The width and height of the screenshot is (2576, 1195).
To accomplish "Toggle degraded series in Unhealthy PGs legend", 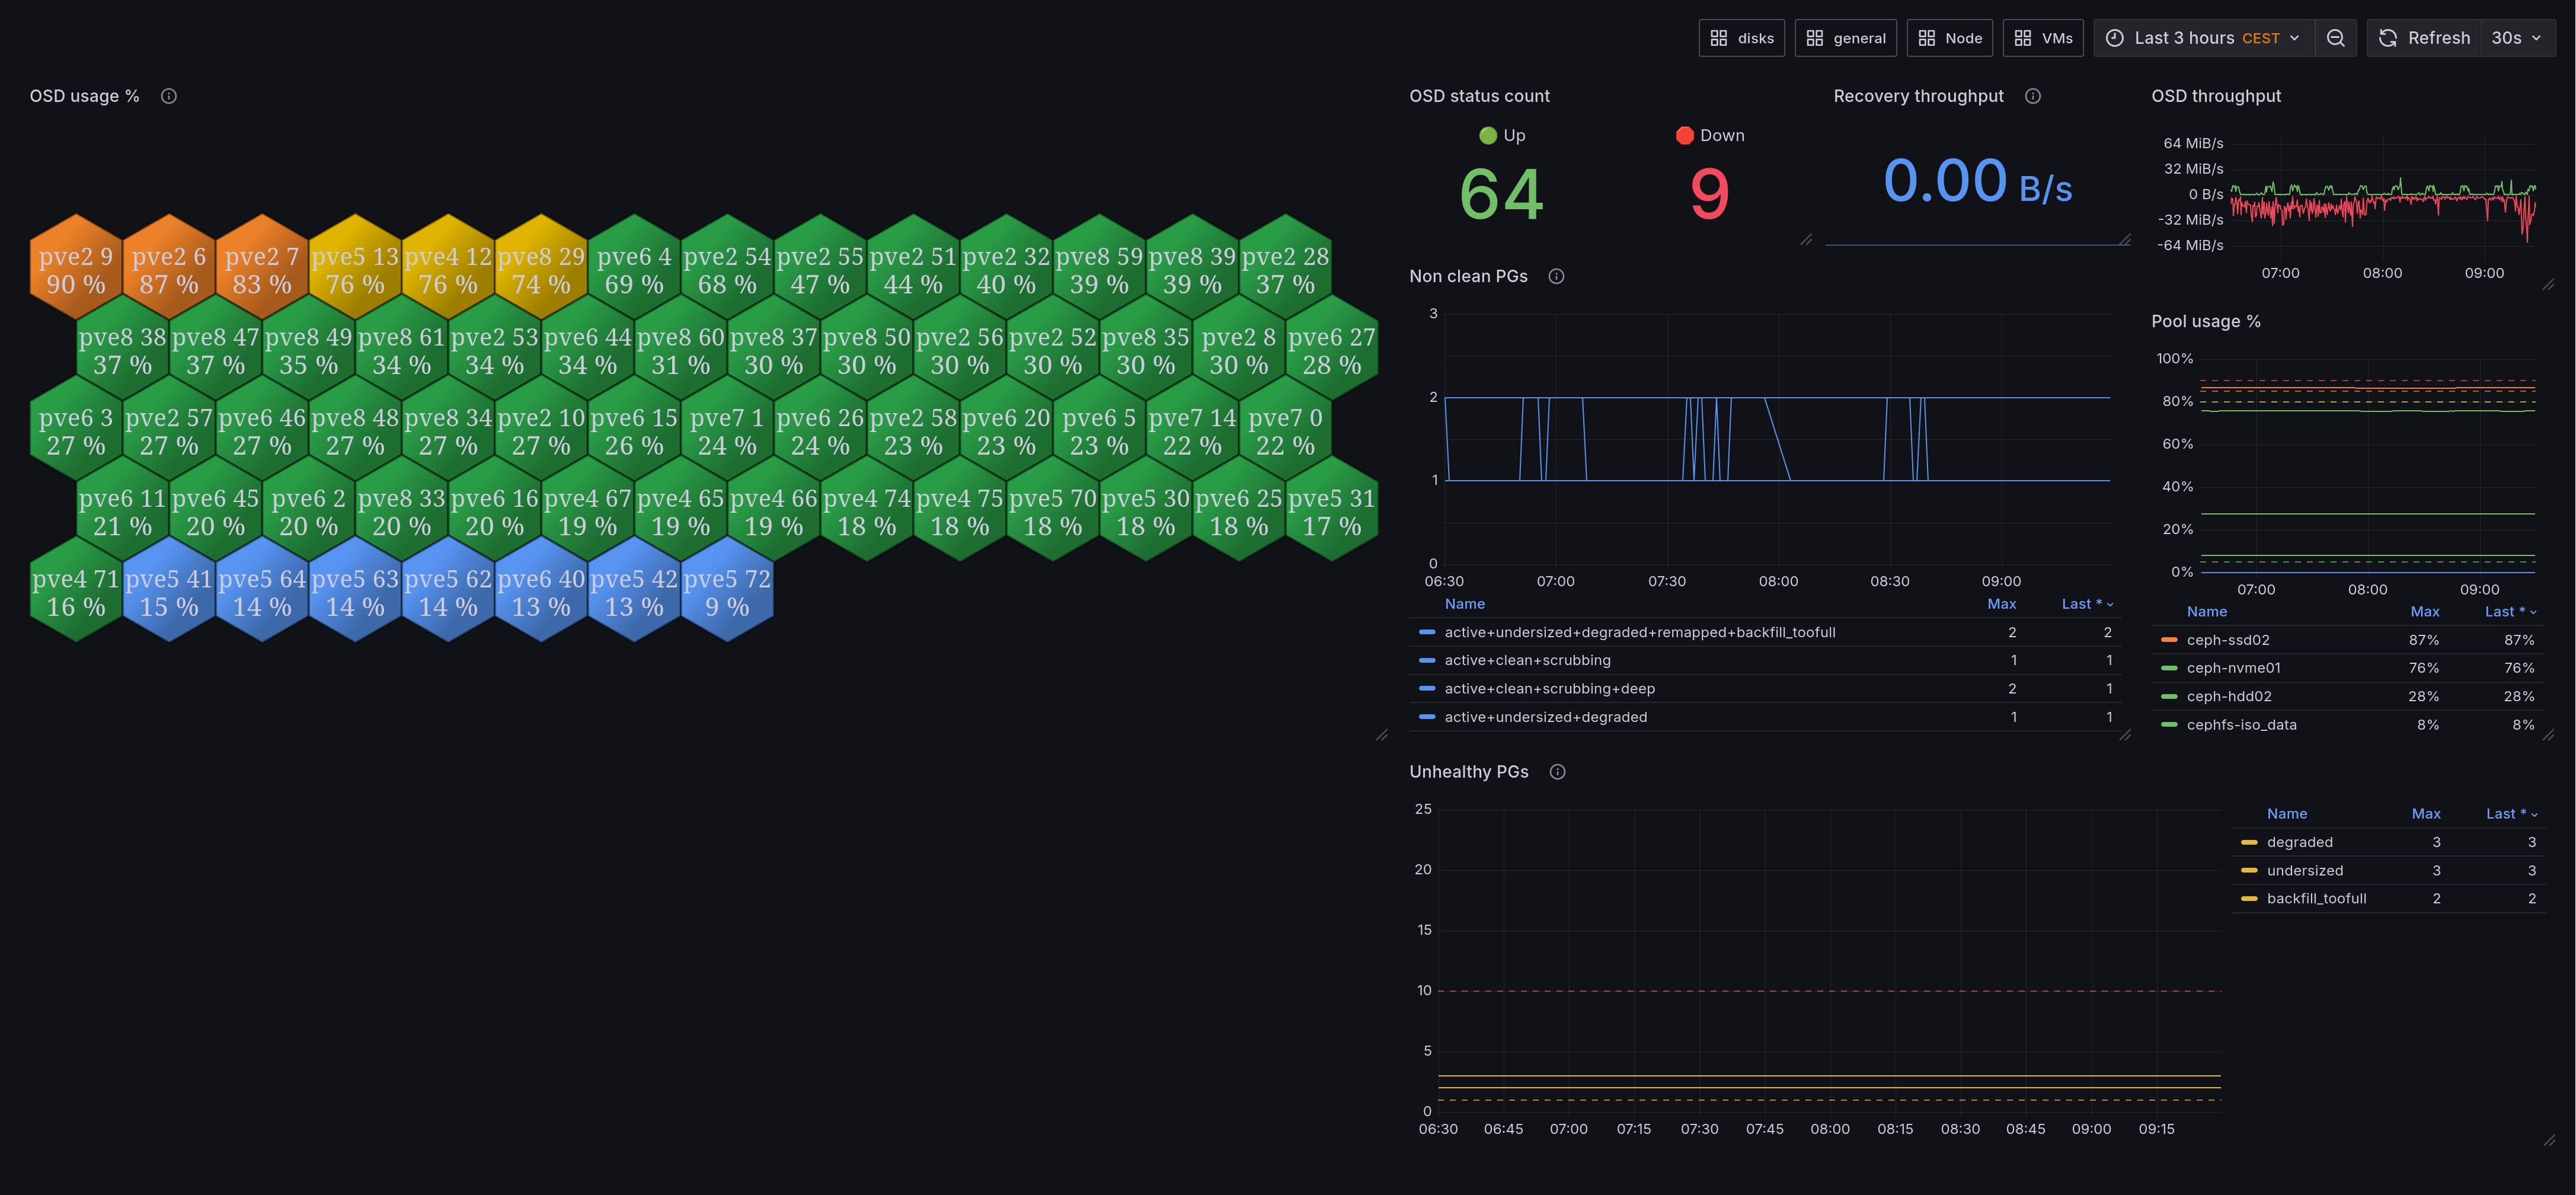I will (2299, 842).
